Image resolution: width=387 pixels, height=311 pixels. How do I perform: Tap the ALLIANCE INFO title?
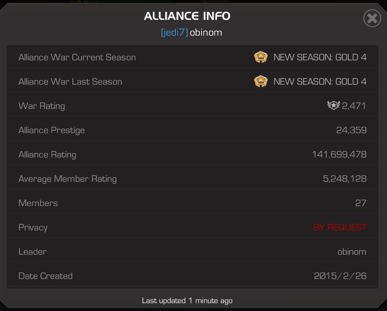[187, 16]
